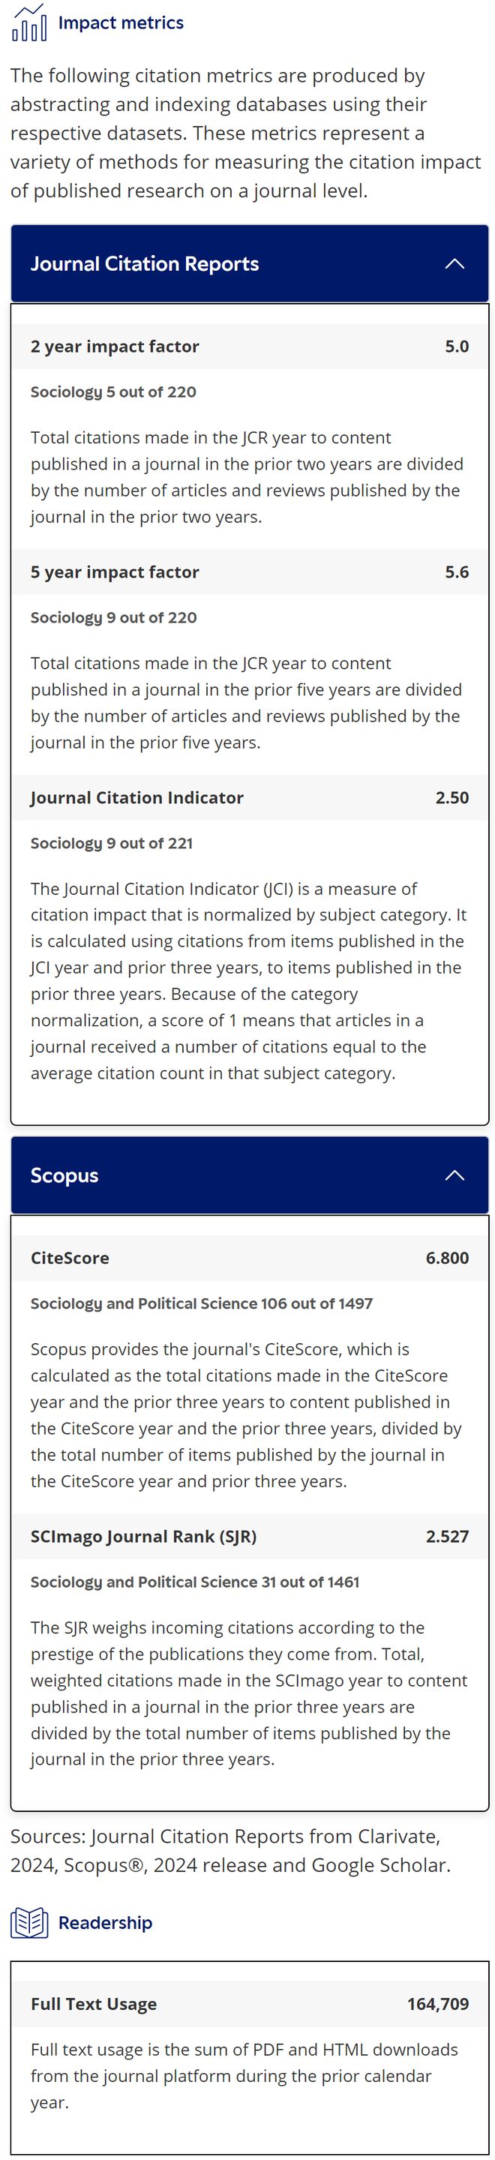Collapse Journal Citation Reports using its chevron
This screenshot has width=495, height=2160.
tap(454, 264)
